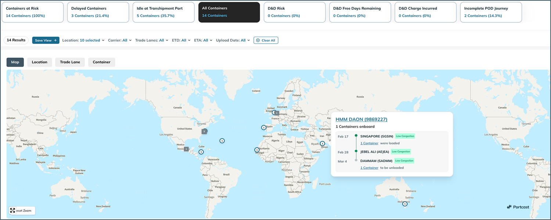
Task: Open the 1 Container to be unloaded link
Action: (x=369, y=168)
